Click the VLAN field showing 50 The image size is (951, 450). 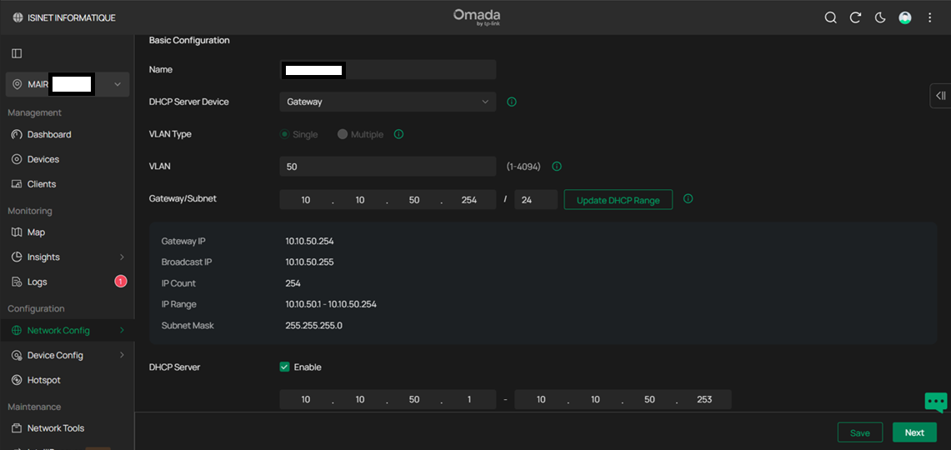[x=388, y=166]
